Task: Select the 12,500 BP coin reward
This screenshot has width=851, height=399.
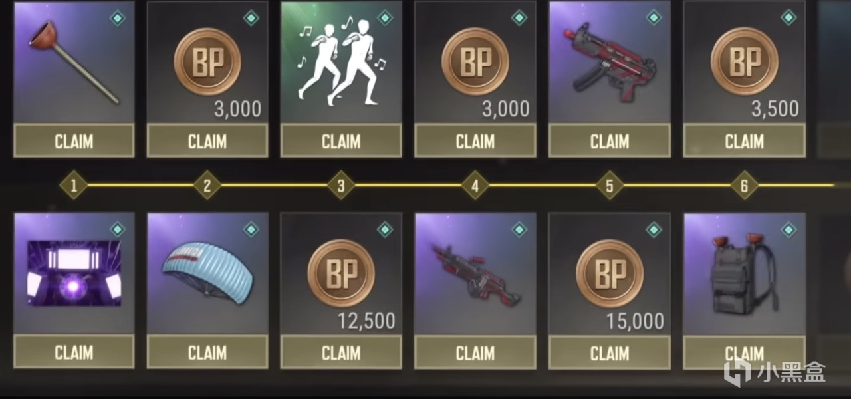Action: 341,273
